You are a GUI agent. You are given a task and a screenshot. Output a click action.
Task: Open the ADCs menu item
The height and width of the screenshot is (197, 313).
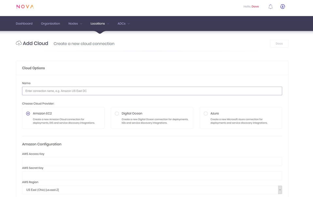pyautogui.click(x=121, y=23)
